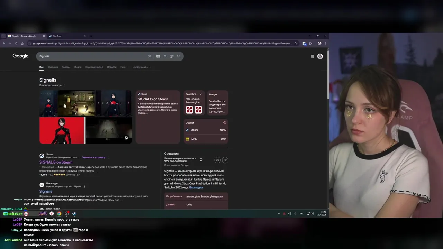Viewport: 443px width, 249px height.
Task: Open Chrome profile avatar in toolbar
Action: pos(319,43)
